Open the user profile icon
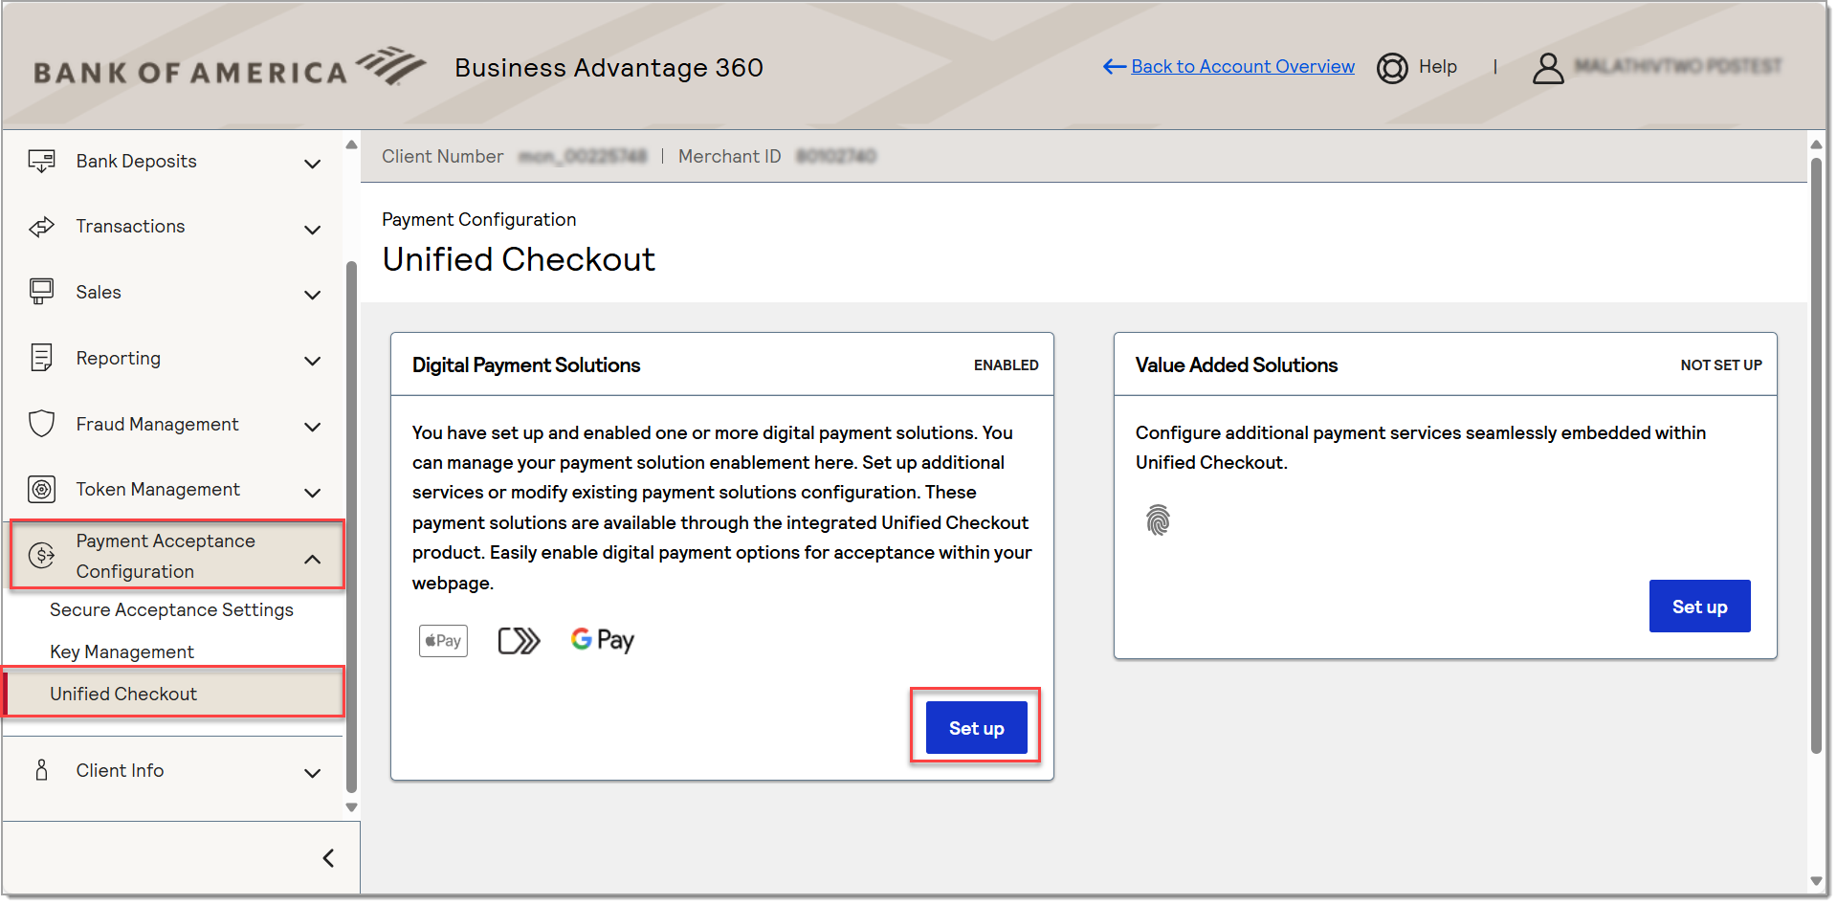1837x905 pixels. [1547, 68]
